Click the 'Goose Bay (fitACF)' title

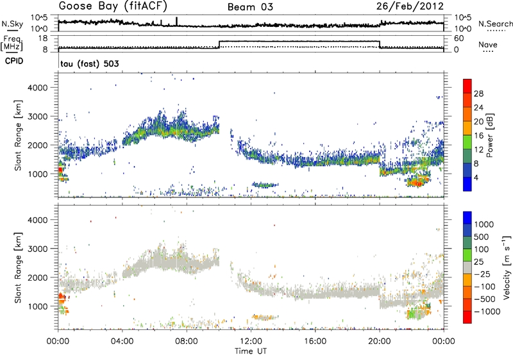113,6
